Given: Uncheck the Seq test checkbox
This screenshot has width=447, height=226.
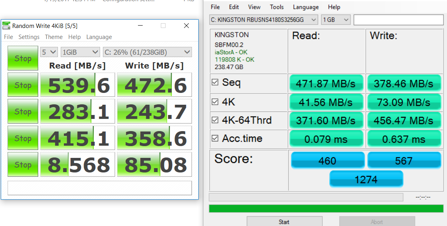Looking at the screenshot, I should pos(215,83).
